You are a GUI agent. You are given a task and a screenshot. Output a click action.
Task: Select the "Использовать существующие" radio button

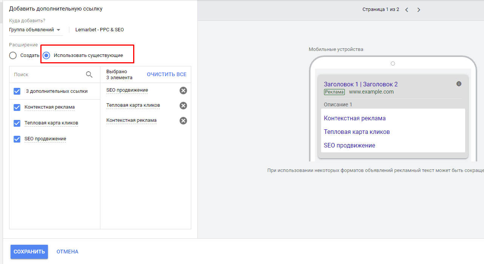(x=46, y=55)
